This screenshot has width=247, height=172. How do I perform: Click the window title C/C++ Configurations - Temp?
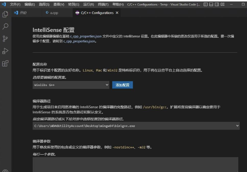[x=163, y=4]
